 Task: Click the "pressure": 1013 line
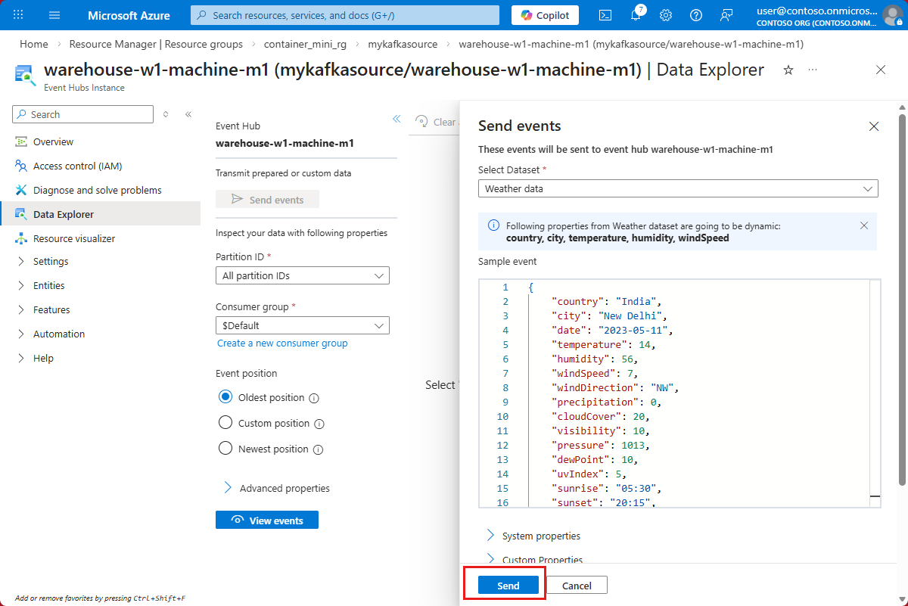point(601,446)
